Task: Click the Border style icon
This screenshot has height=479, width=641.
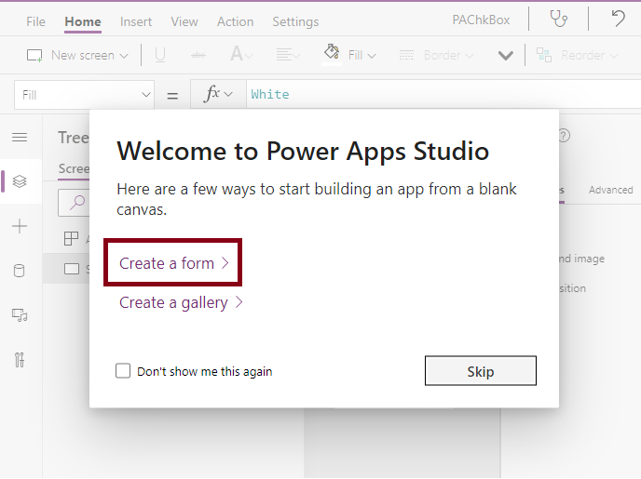Action: (406, 55)
